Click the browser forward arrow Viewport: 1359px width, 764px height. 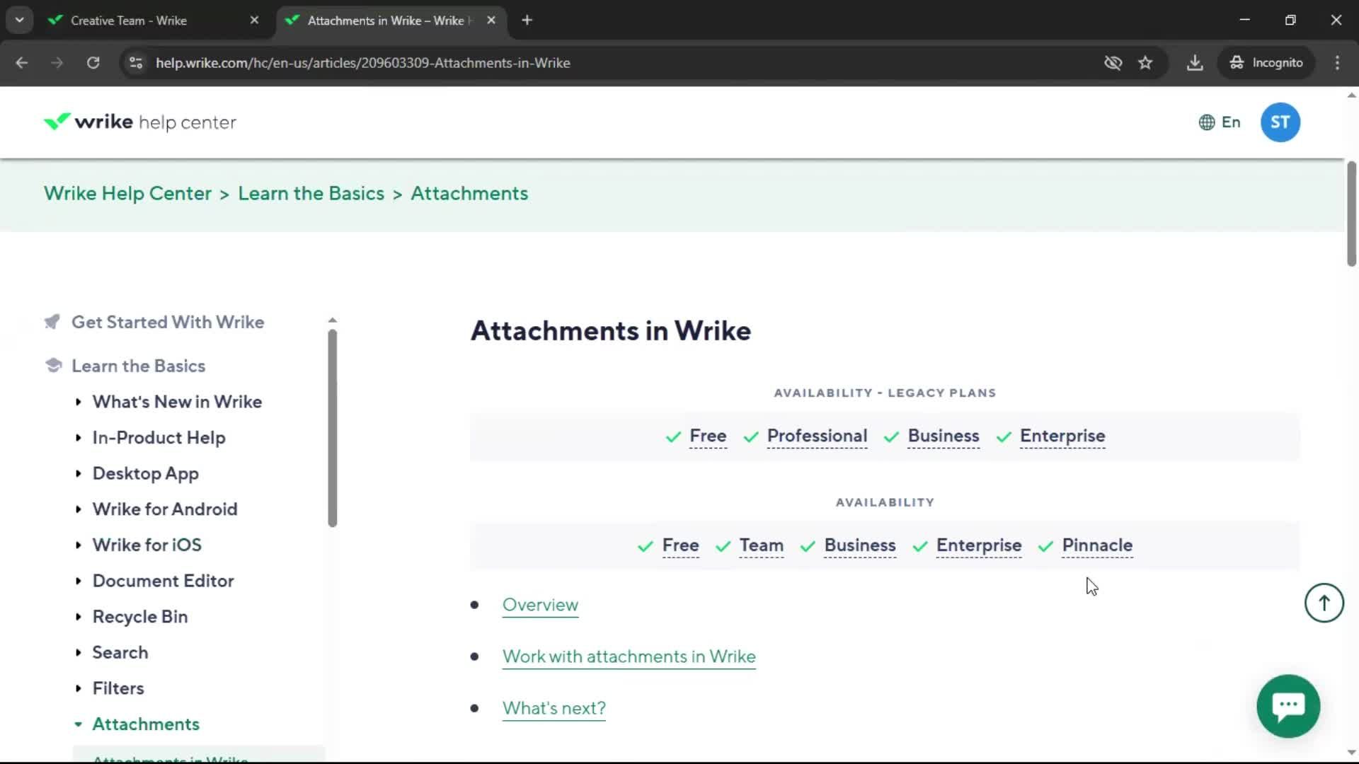pyautogui.click(x=57, y=63)
